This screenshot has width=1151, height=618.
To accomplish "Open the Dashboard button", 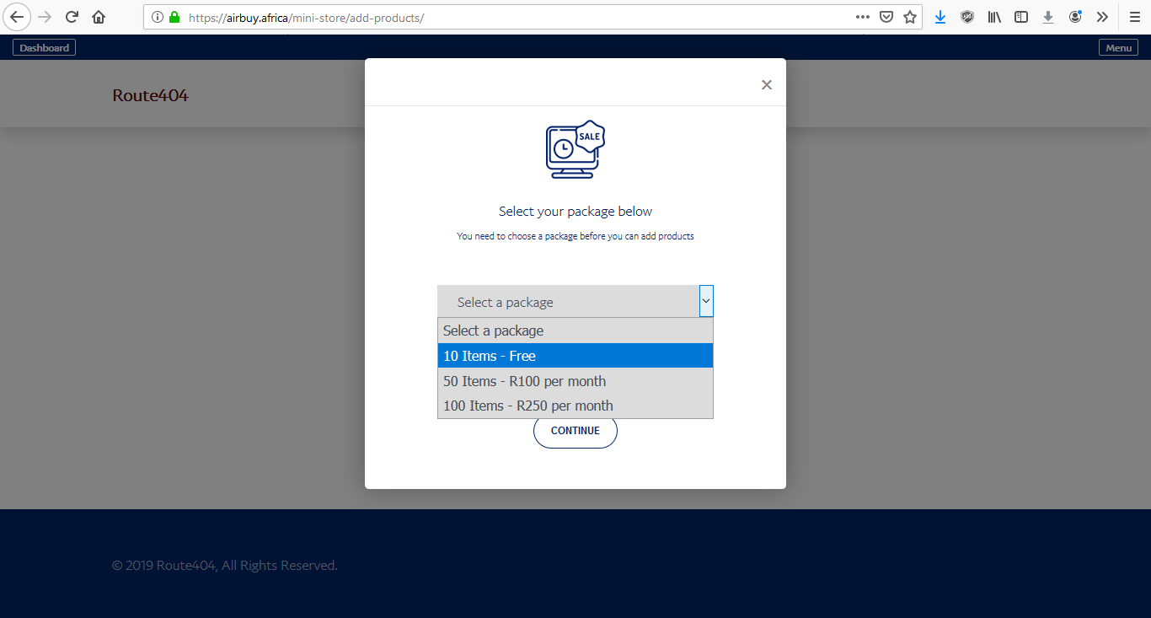I will coord(44,48).
